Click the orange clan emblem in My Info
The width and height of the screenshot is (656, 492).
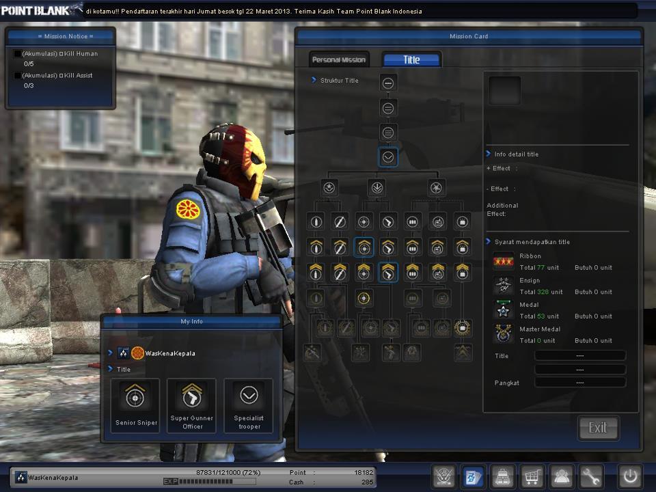(137, 353)
